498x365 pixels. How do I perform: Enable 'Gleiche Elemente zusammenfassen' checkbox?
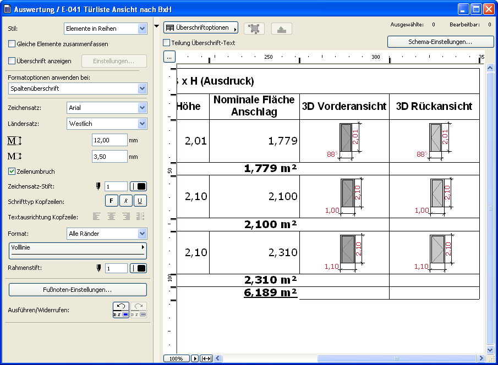(x=12, y=43)
